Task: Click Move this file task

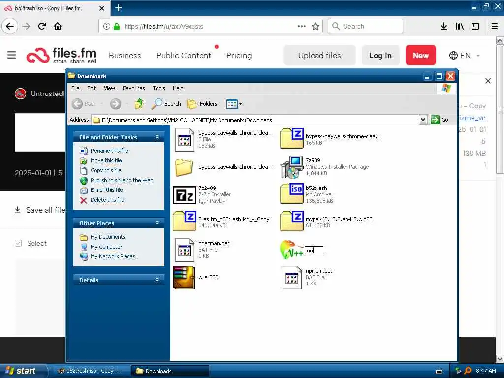Action: 106,160
